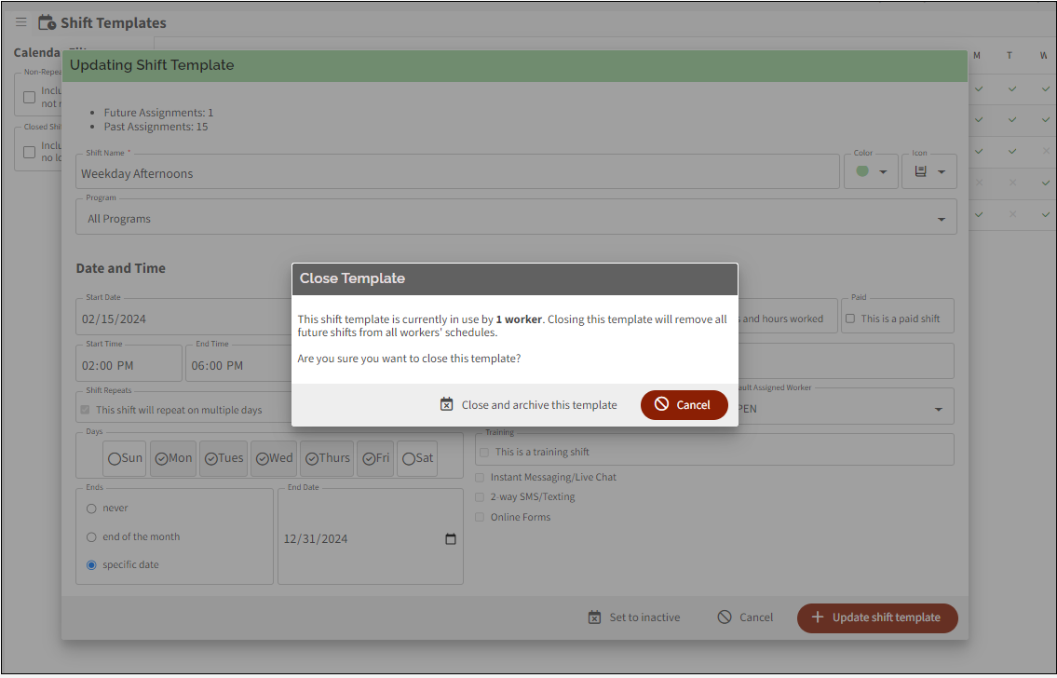Click the green color swatch
1057x678 pixels.
click(x=862, y=171)
